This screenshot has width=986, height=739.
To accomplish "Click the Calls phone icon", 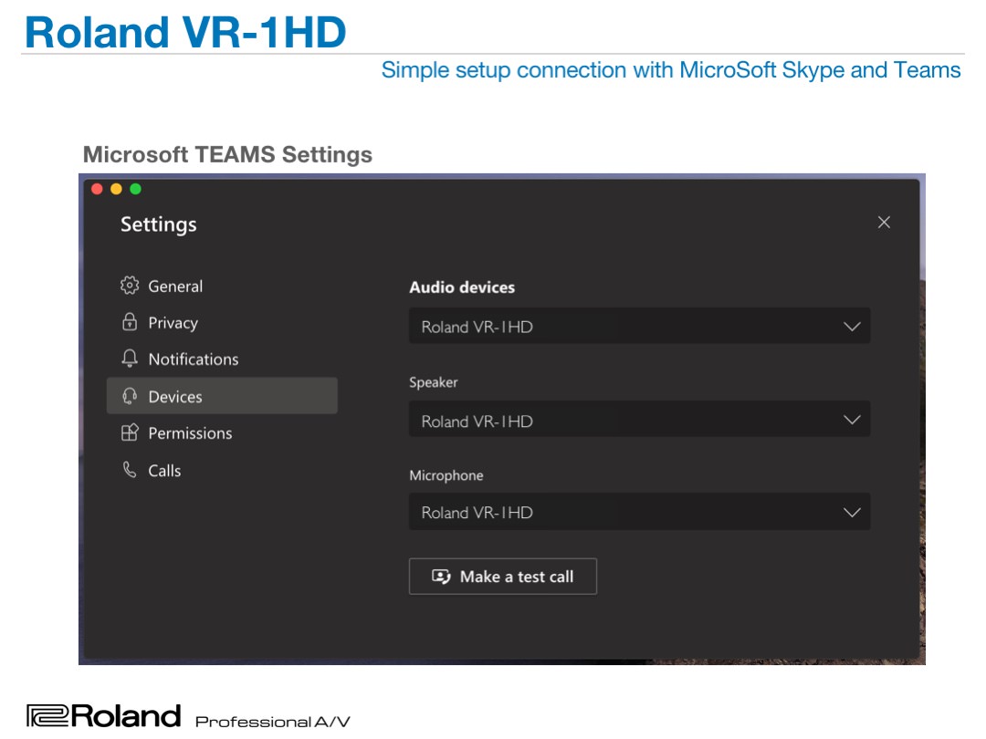I will [x=130, y=470].
